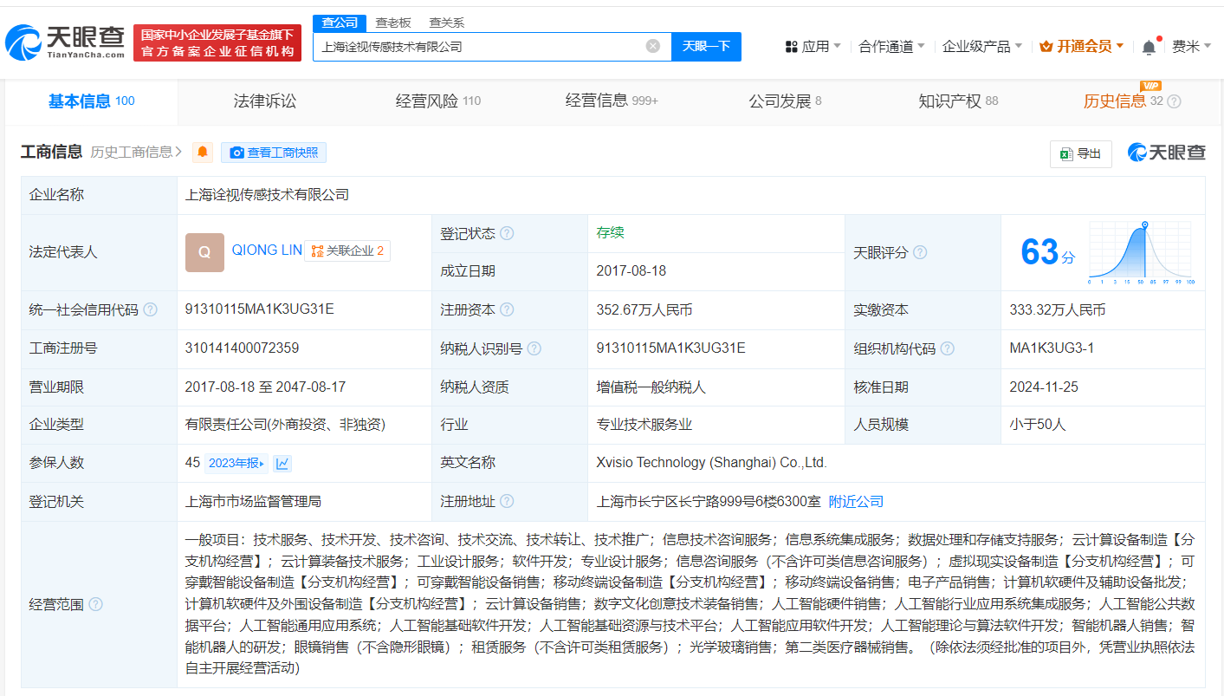Image resolution: width=1224 pixels, height=696 pixels.
Task: Click trend chart icon beside 2023年报
Action: (282, 464)
